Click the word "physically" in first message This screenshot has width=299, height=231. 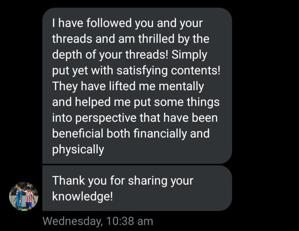[78, 149]
